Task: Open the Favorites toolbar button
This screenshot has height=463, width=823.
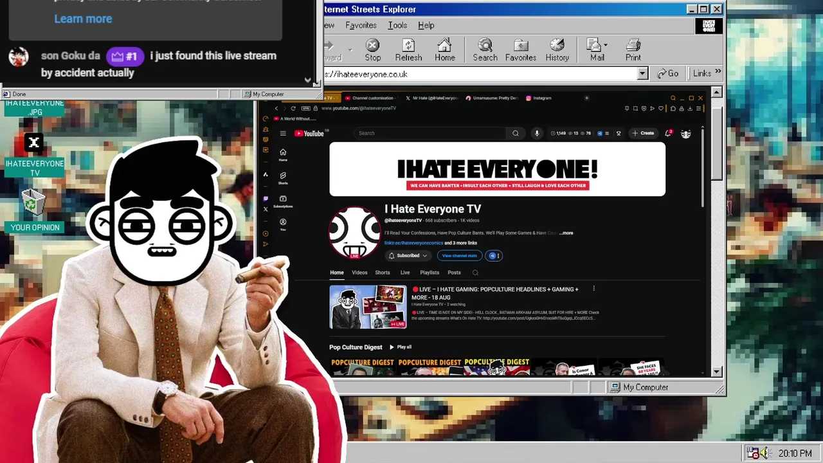Action: click(x=521, y=50)
